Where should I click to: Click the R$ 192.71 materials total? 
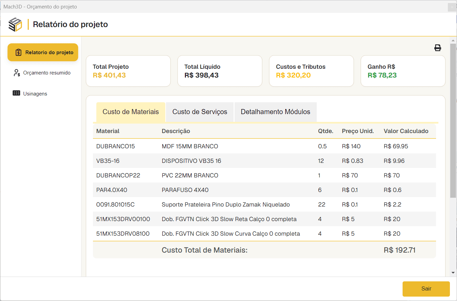400,250
